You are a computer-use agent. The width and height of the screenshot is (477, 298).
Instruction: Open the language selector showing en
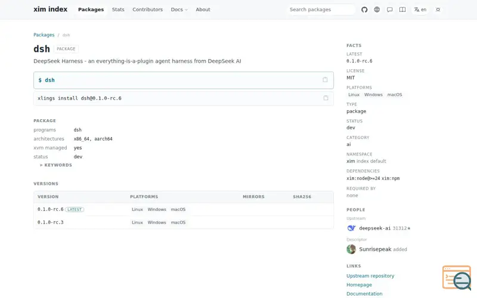point(420,10)
